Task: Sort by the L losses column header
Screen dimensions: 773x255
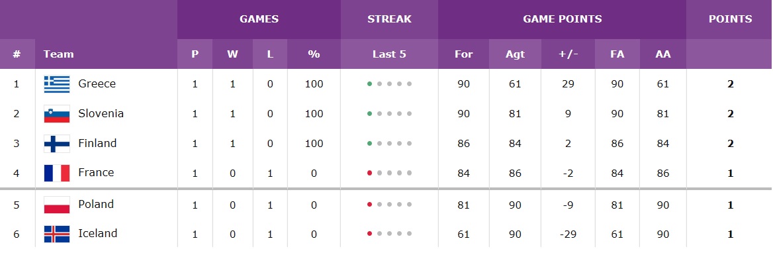Action: [270, 54]
